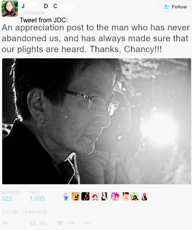Screen dimensions: 192x230
Task: Click the author display name J D C
Action: tap(39, 6)
